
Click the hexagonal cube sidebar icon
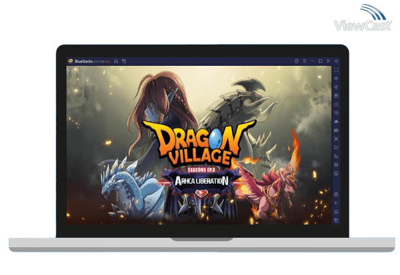point(336,165)
